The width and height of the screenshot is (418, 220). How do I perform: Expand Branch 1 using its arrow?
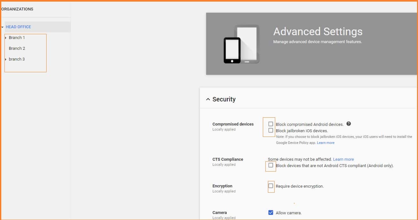click(x=6, y=38)
